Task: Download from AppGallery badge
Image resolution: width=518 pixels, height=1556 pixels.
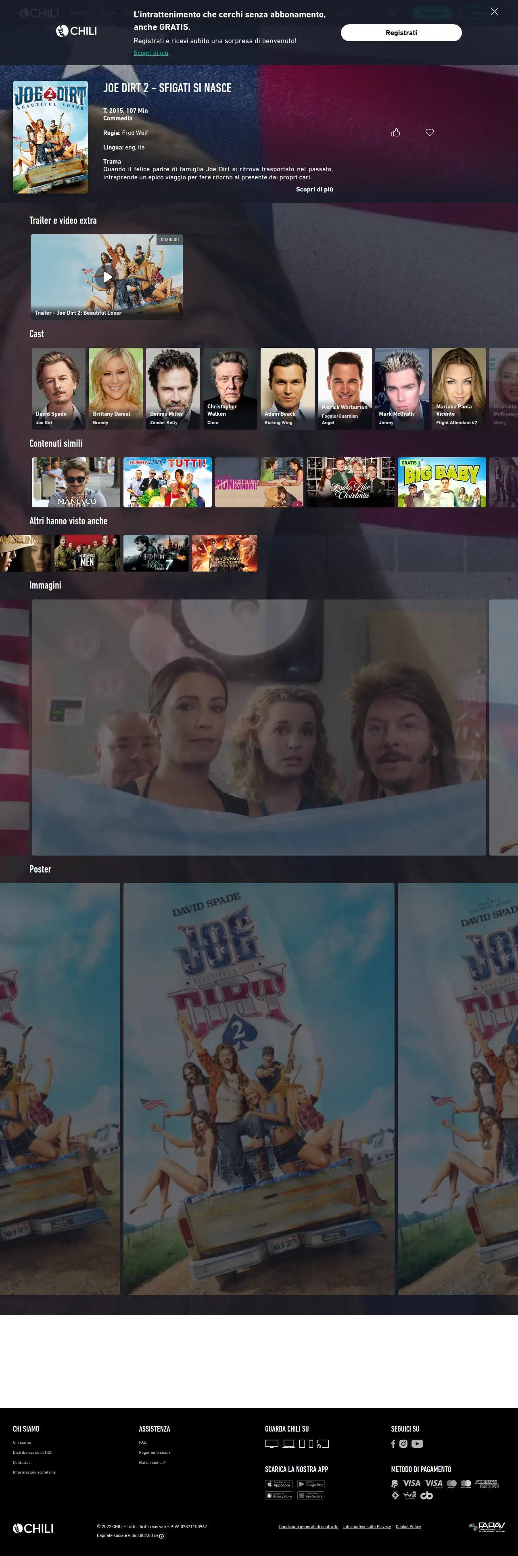Action: (311, 1495)
